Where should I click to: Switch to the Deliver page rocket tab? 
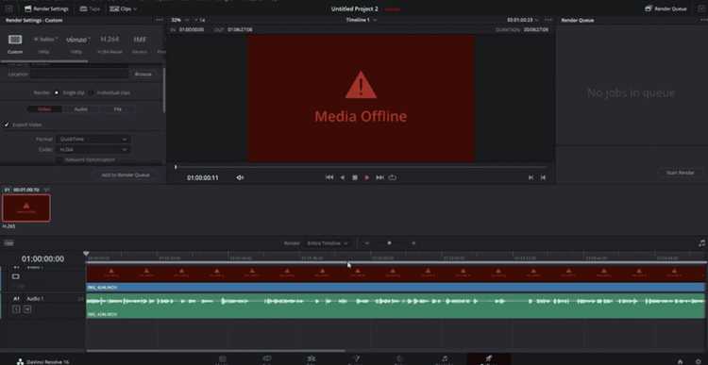(488, 359)
